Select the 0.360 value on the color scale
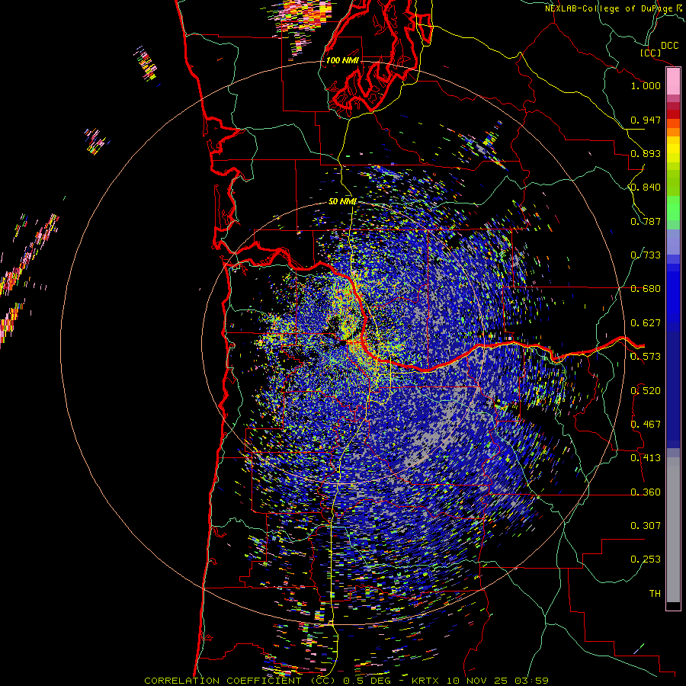This screenshot has width=686, height=686. (646, 492)
